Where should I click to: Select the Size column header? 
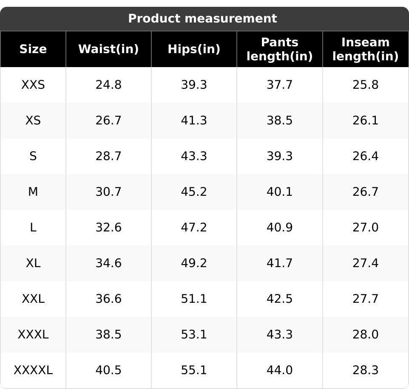coord(33,49)
